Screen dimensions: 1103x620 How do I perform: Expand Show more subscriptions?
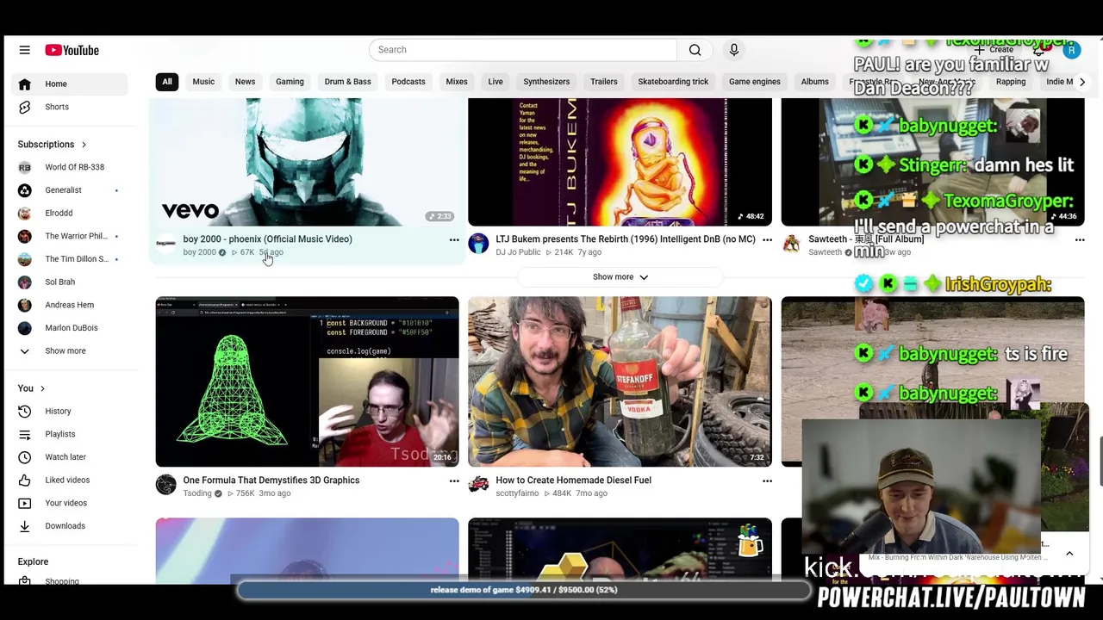click(69, 350)
